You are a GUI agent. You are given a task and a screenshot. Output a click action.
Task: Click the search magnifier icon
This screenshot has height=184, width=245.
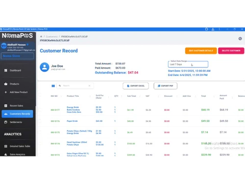(x=60, y=86)
